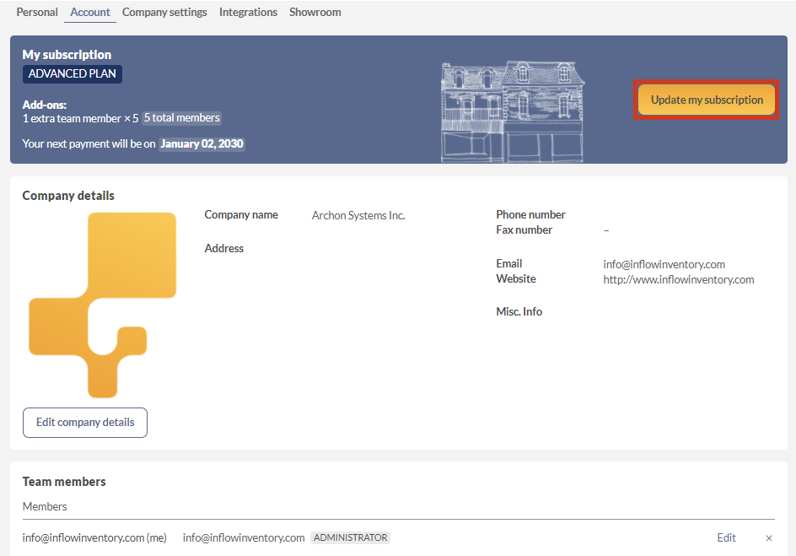Click the ADVANCED PLAN badge
Screen dimensions: 796x556
pyautogui.click(x=72, y=74)
